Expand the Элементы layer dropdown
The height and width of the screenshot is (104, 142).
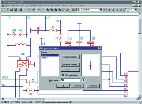100,10
